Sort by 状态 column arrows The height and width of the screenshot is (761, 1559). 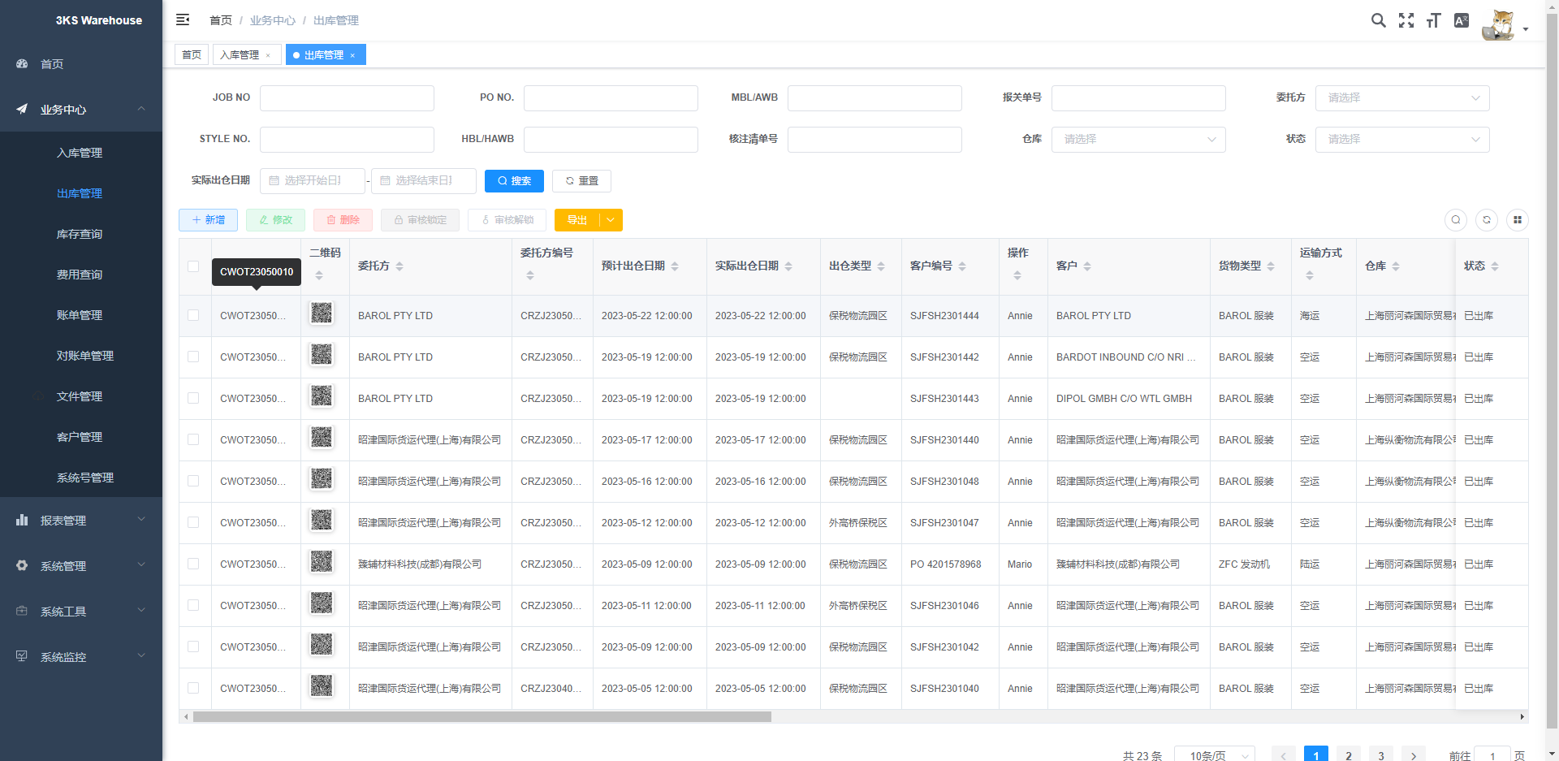tap(1495, 266)
